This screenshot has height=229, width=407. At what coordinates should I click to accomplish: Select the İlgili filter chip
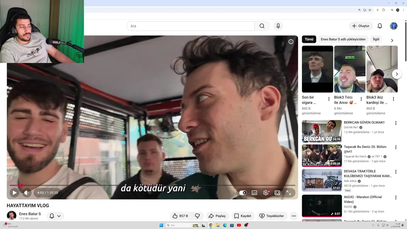coord(376,39)
